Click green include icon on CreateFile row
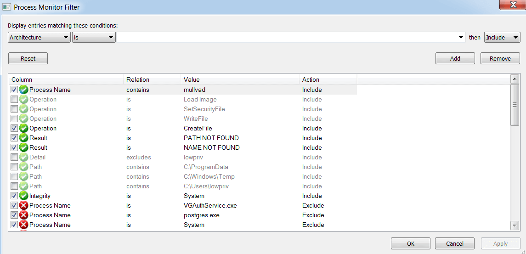The width and height of the screenshot is (526, 254). pyautogui.click(x=23, y=128)
